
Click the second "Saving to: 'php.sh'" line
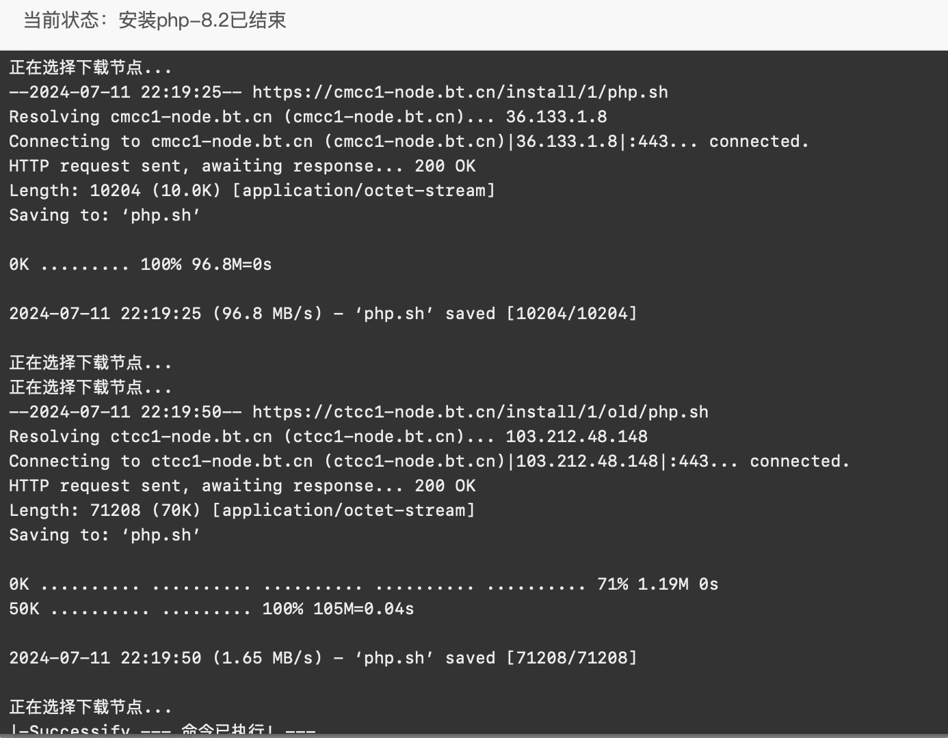(x=105, y=535)
